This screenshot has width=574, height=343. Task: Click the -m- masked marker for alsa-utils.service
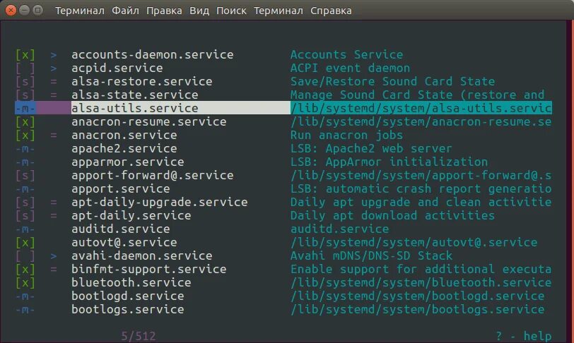point(25,108)
